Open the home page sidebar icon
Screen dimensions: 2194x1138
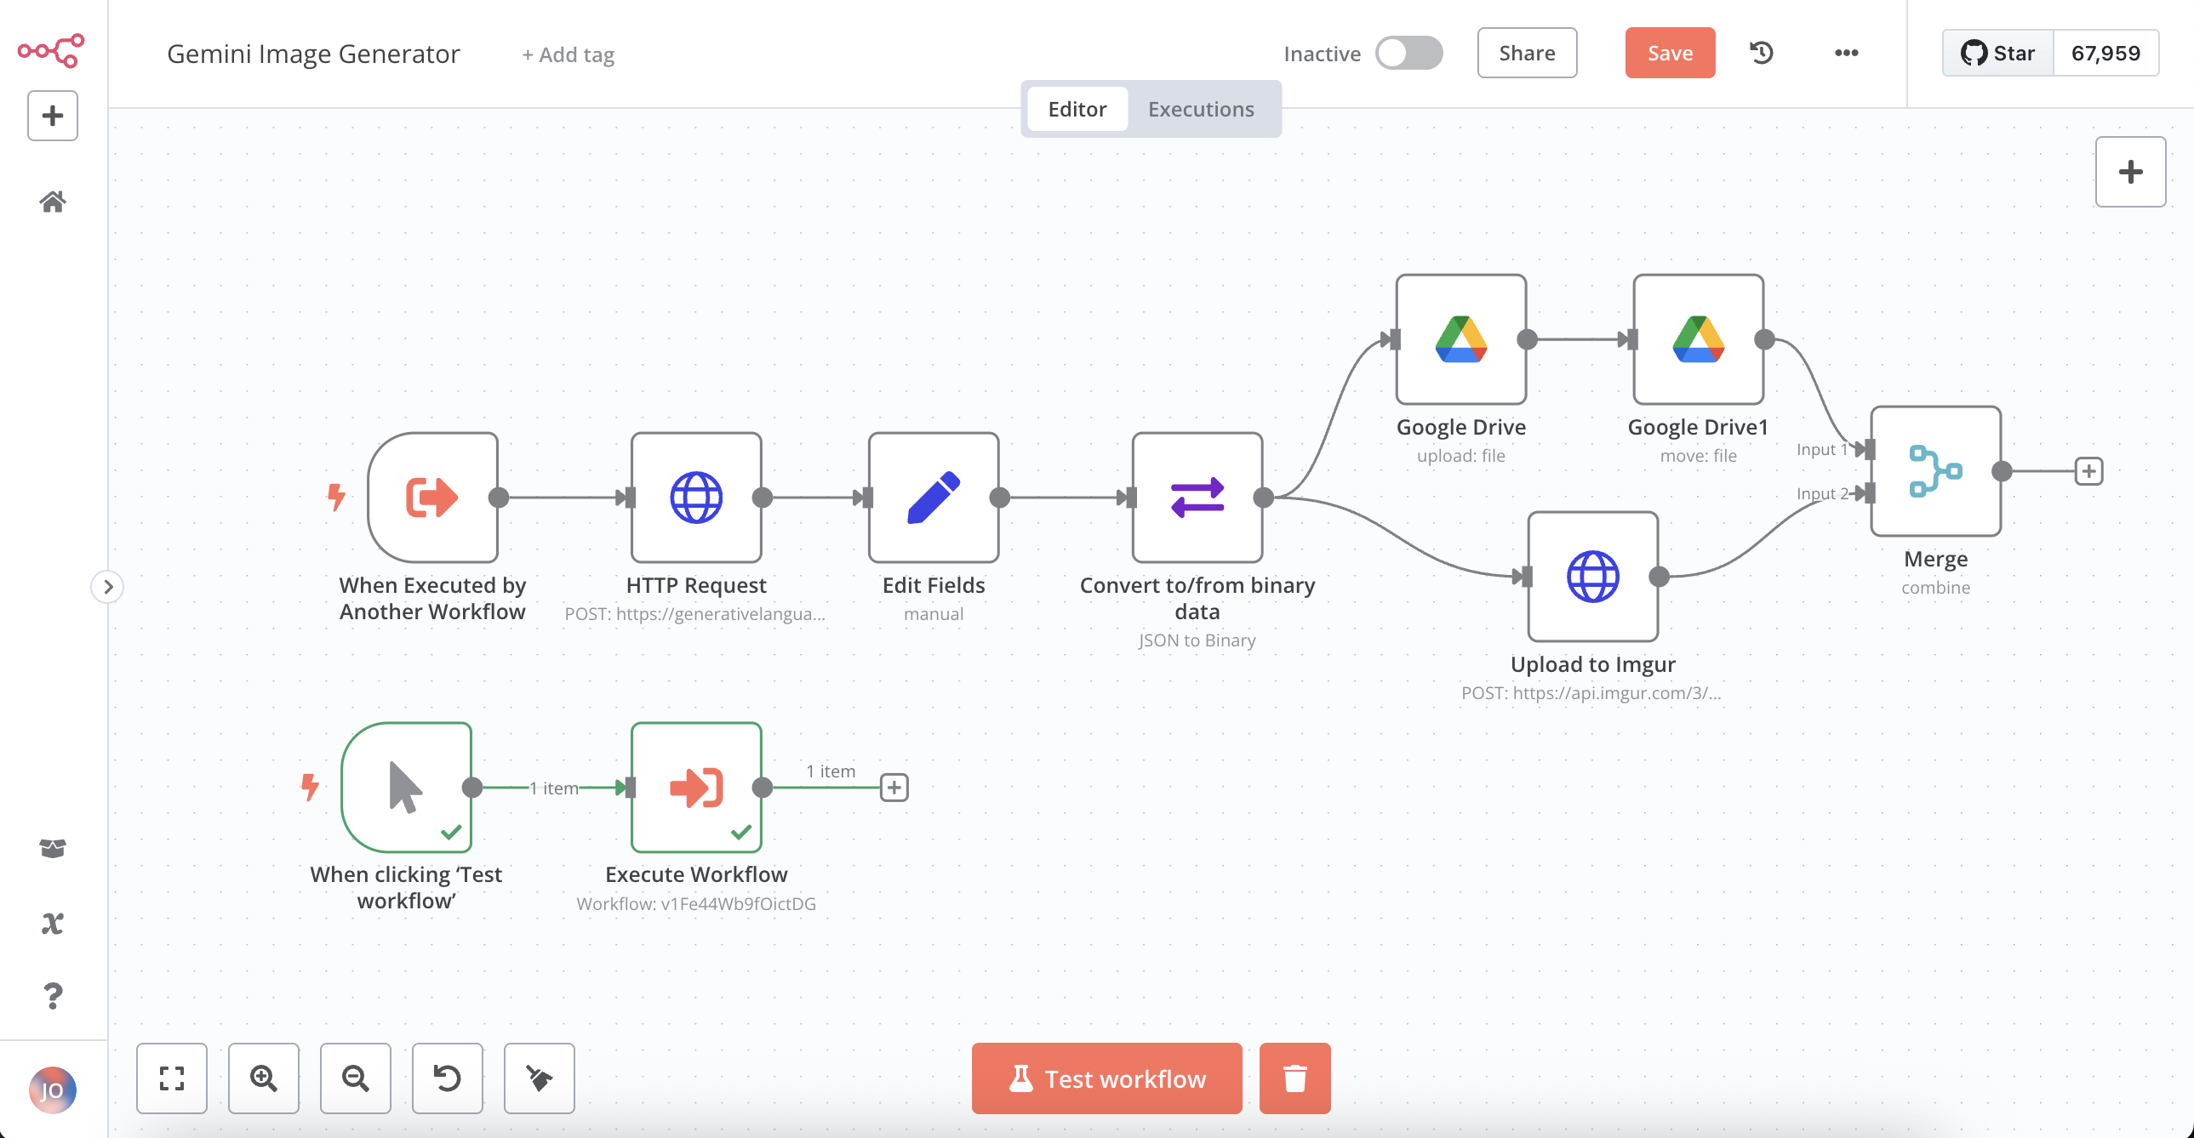[53, 202]
